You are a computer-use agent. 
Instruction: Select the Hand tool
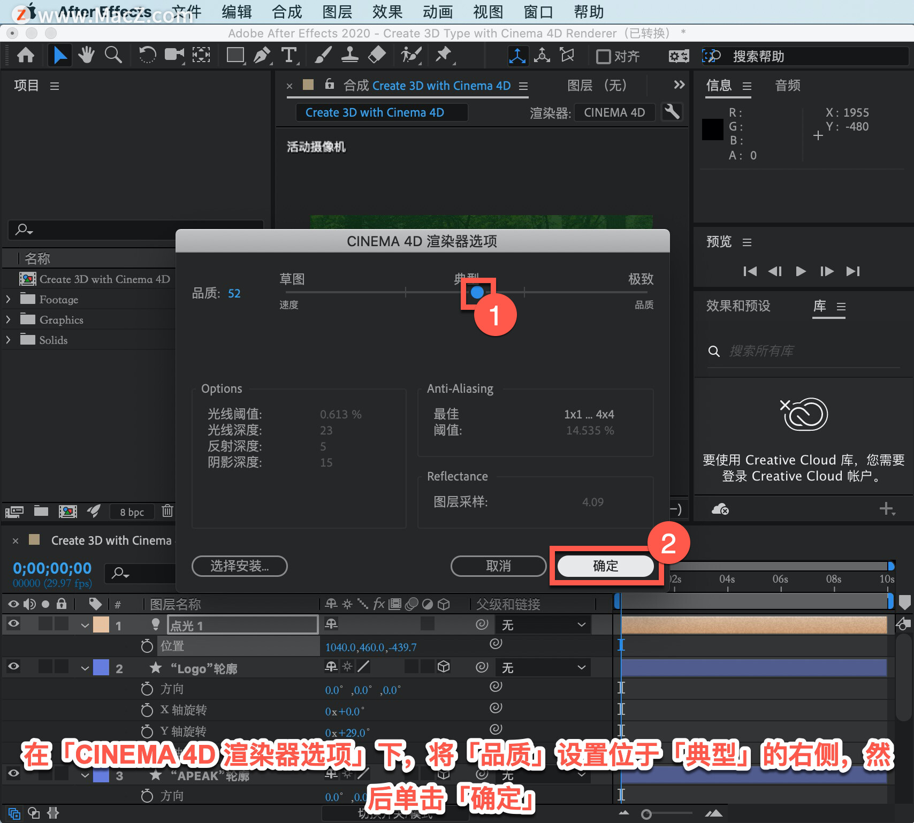86,55
